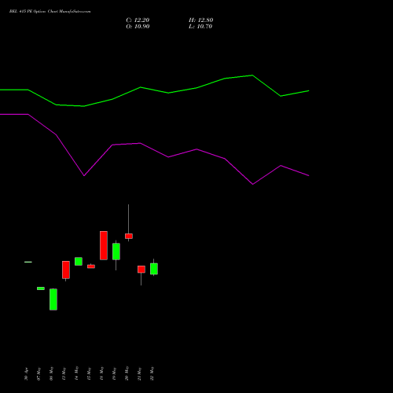The width and height of the screenshot is (393, 393).
Task: Click the small green candle above 07 May
Action: pyautogui.click(x=41, y=288)
